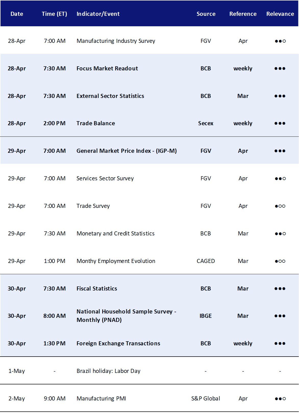299x415 pixels.
Task: Select the Date column header
Action: 17,14
